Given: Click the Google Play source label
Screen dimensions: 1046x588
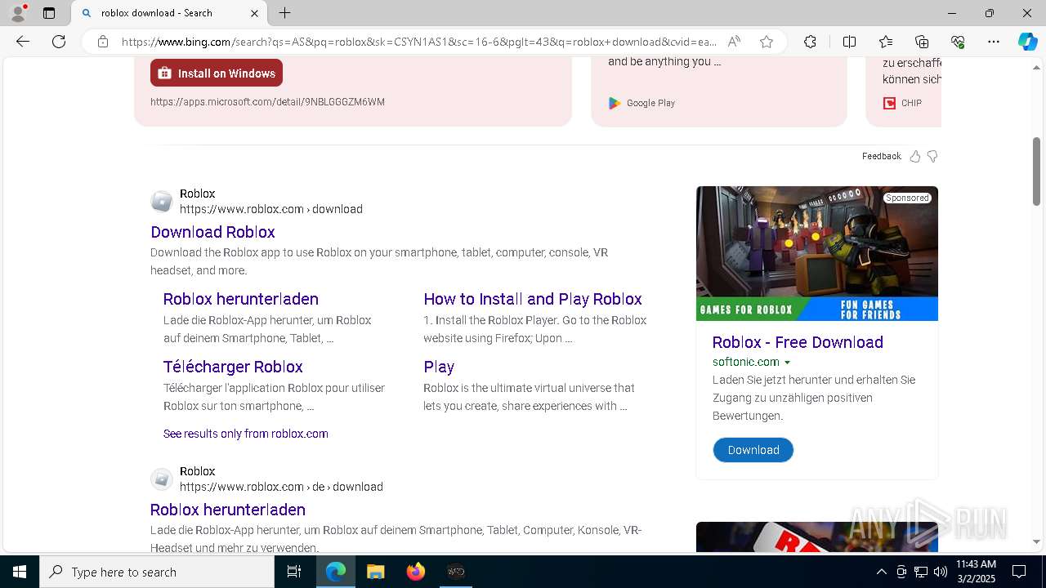Looking at the screenshot, I should (x=650, y=103).
